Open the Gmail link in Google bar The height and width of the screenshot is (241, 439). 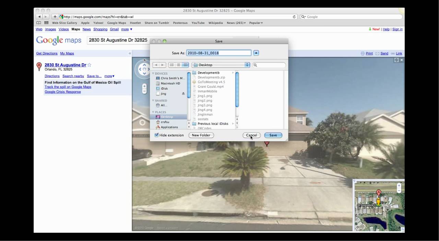coord(114,29)
